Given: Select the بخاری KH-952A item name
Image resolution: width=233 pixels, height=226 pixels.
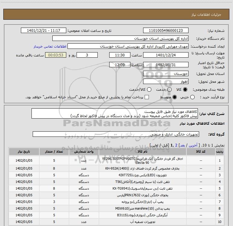Looking at the screenshot, I should (142, 168).
